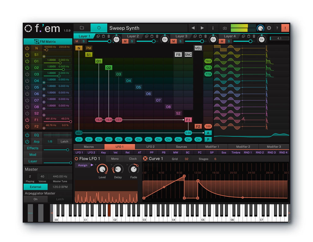Open help question mark icon
The width and height of the screenshot is (313, 242).
click(x=277, y=28)
